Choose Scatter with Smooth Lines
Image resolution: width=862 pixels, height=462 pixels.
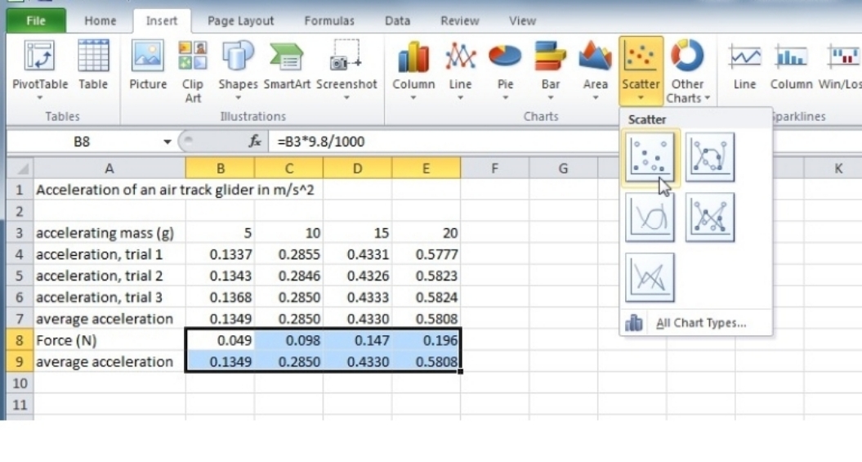tap(650, 218)
